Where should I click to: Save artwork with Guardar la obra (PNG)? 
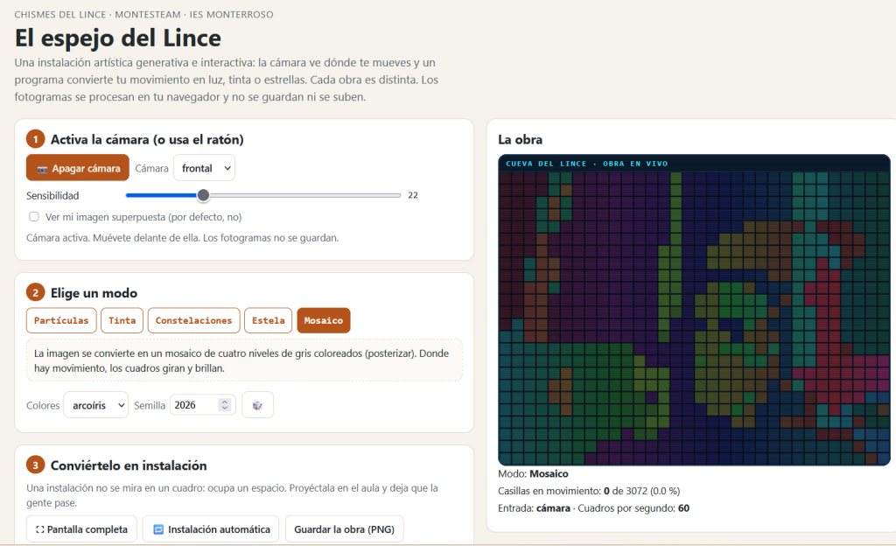(x=345, y=529)
